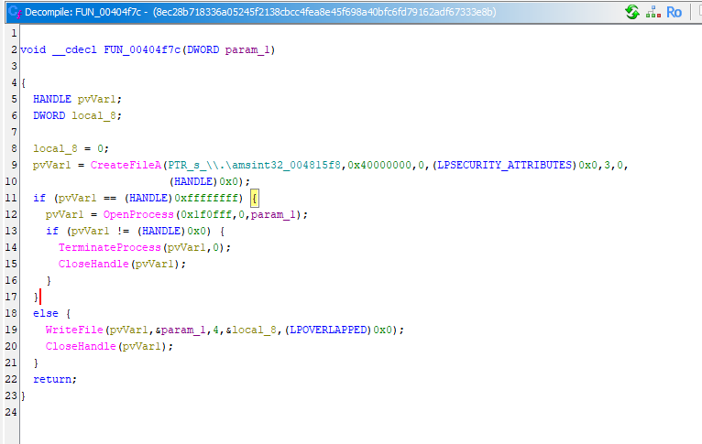Click the highlighted opening brace on line 11
Screen dimensions: 702x444
click(256, 198)
